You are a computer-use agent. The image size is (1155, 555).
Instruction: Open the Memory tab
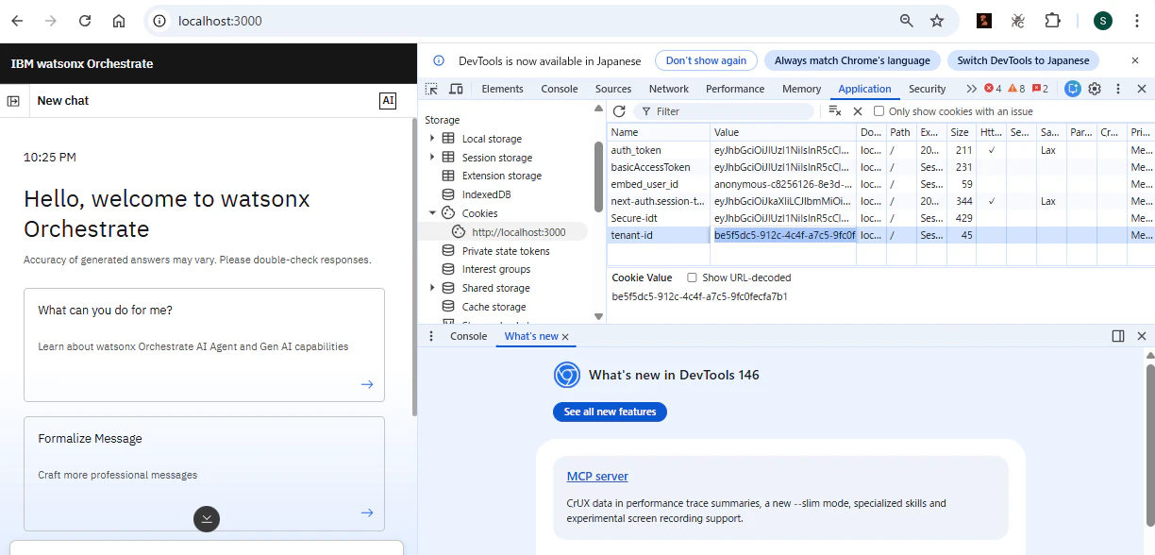click(x=801, y=89)
